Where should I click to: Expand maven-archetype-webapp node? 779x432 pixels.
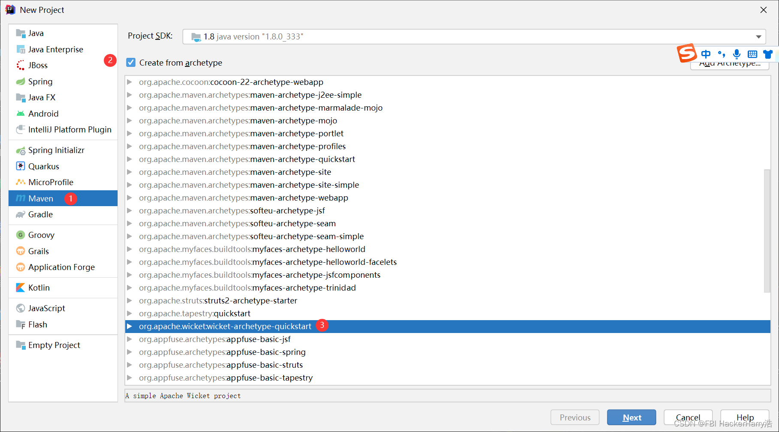130,198
